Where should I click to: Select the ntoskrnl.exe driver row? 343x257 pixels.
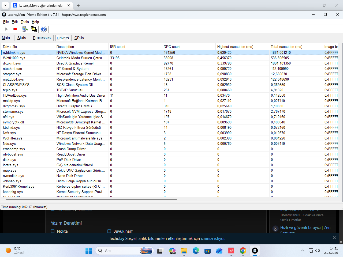point(169,69)
